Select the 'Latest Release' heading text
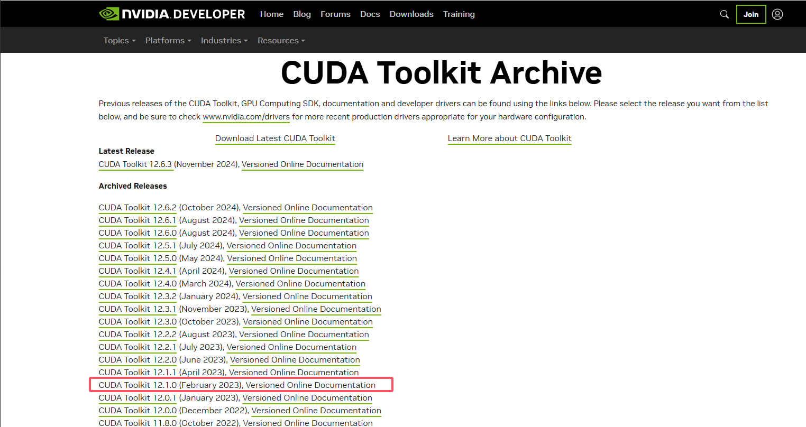This screenshot has height=427, width=806. tap(126, 151)
